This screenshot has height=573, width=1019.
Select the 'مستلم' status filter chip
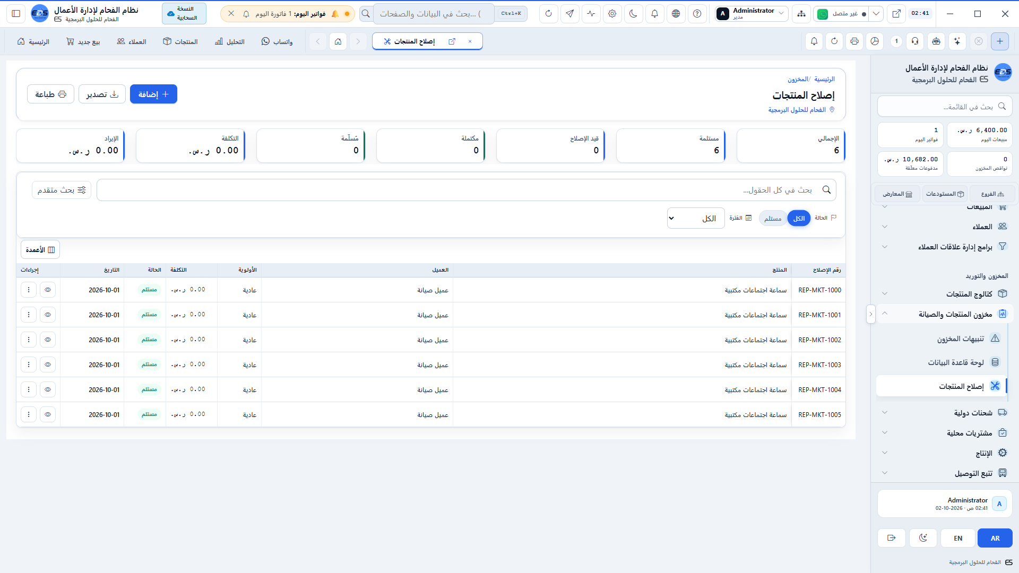(x=773, y=219)
